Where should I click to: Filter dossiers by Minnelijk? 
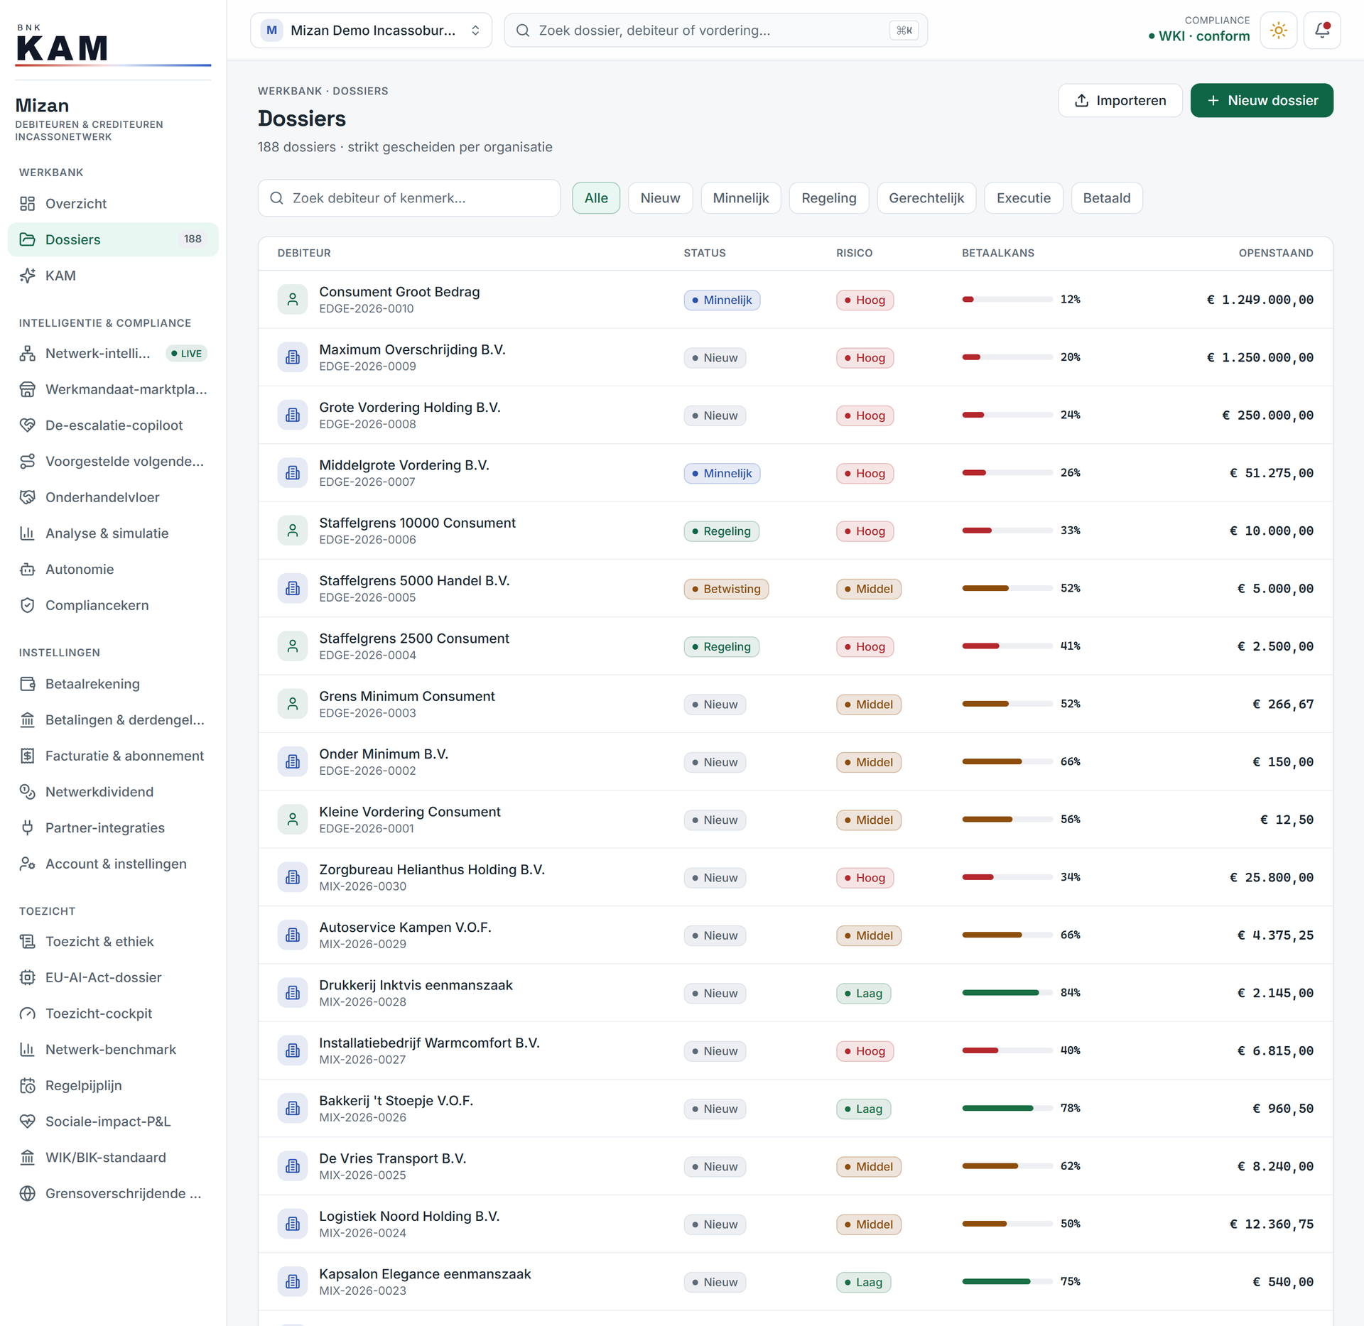pyautogui.click(x=741, y=198)
